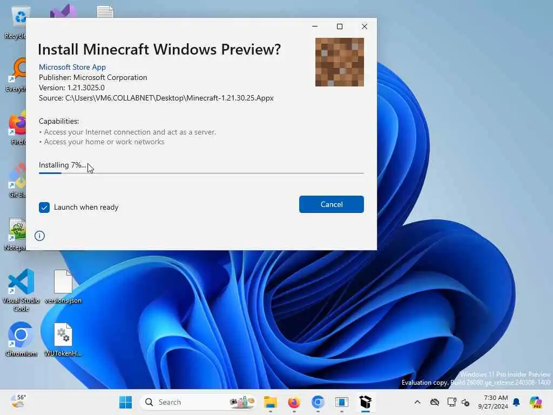Click the cloud sync tray icon
This screenshot has width=553, height=415.
coord(435,402)
